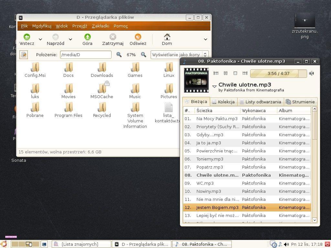
Task: Switch to the Bieżąca tab
Action: click(x=196, y=102)
